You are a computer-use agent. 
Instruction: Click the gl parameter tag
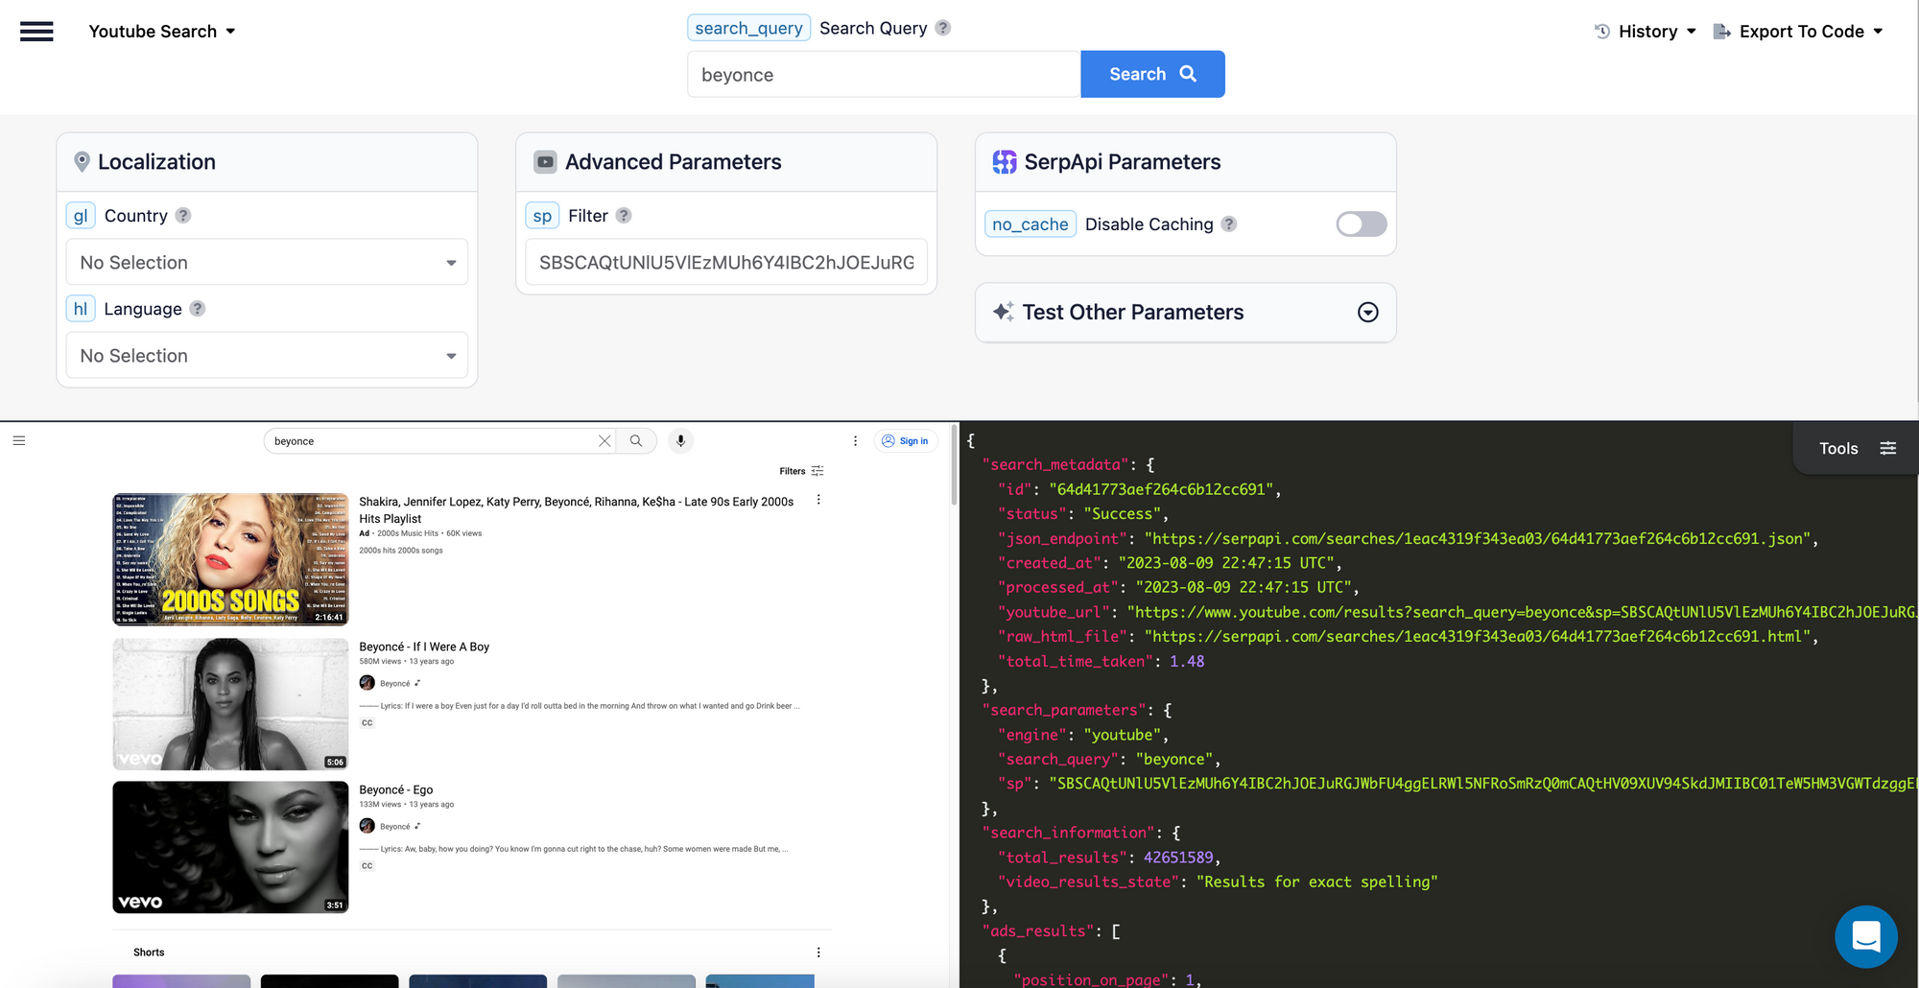81,216
